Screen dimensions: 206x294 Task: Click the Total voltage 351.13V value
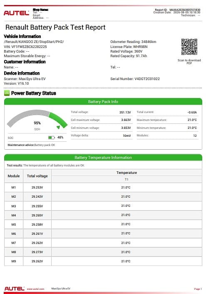(x=125, y=112)
